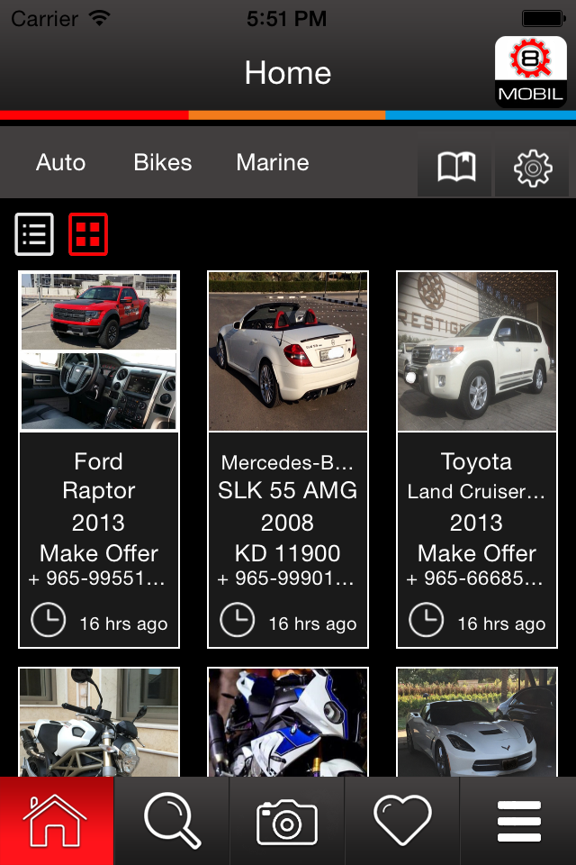Tap the clock icon on Toyota card
Screen dimensions: 576x865
coord(426,620)
